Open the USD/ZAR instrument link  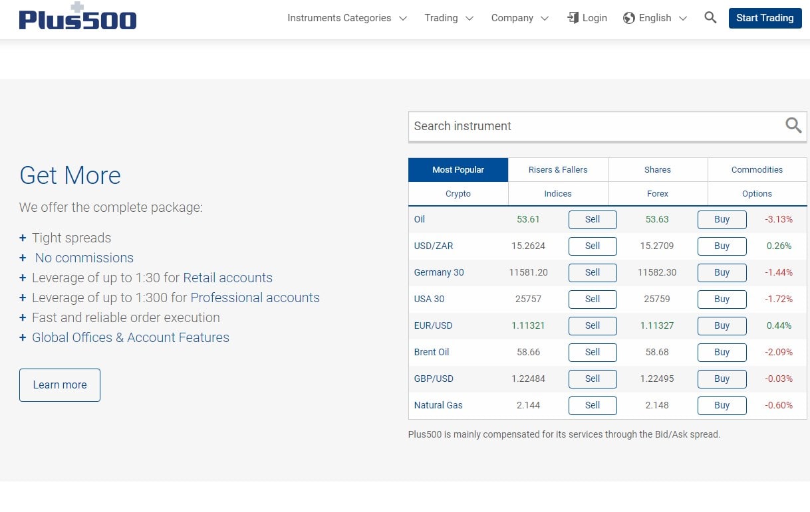pos(434,246)
